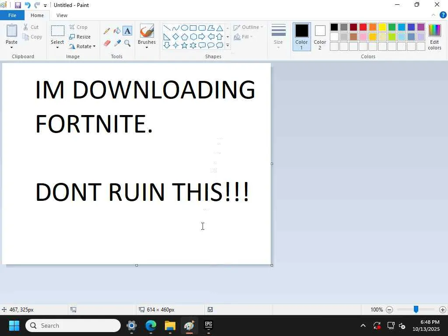
Task: Choose the Rounded rectangle shape
Action: (202, 28)
